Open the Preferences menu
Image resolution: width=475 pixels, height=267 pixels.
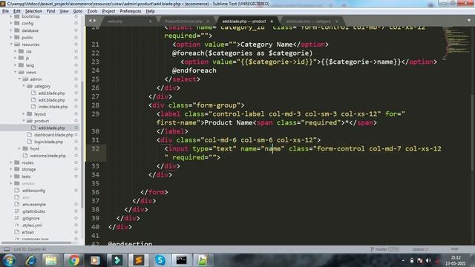[131, 11]
